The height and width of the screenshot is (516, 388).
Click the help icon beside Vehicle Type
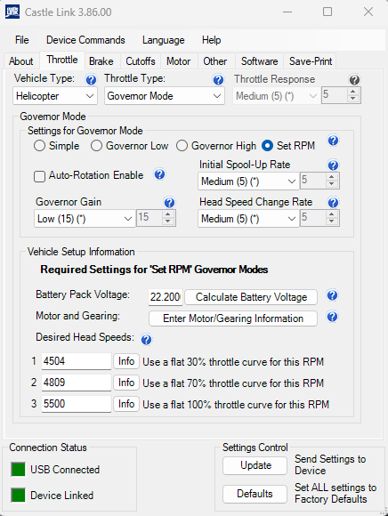tap(91, 80)
